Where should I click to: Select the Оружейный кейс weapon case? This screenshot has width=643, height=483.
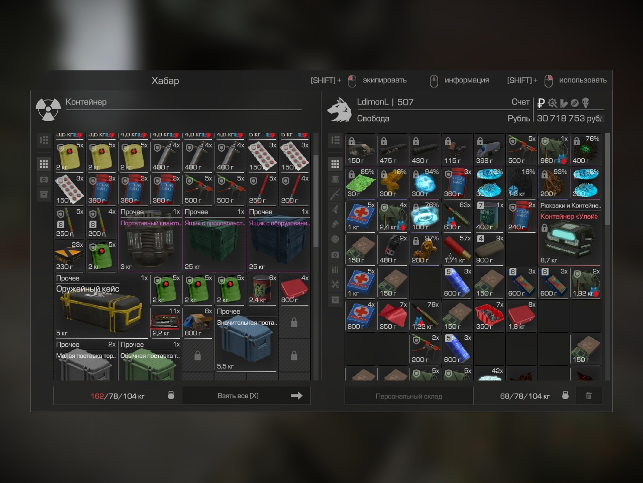101,306
